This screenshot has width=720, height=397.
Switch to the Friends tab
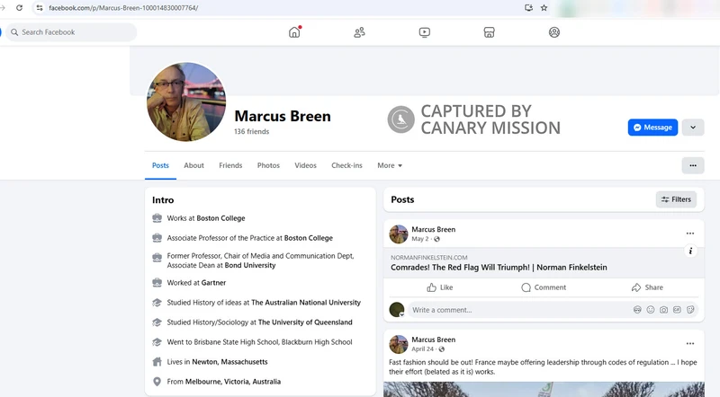(230, 165)
